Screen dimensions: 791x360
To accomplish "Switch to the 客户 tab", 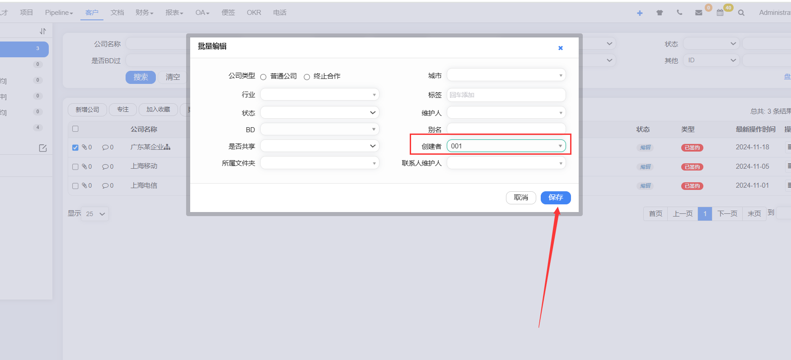I will [x=92, y=13].
